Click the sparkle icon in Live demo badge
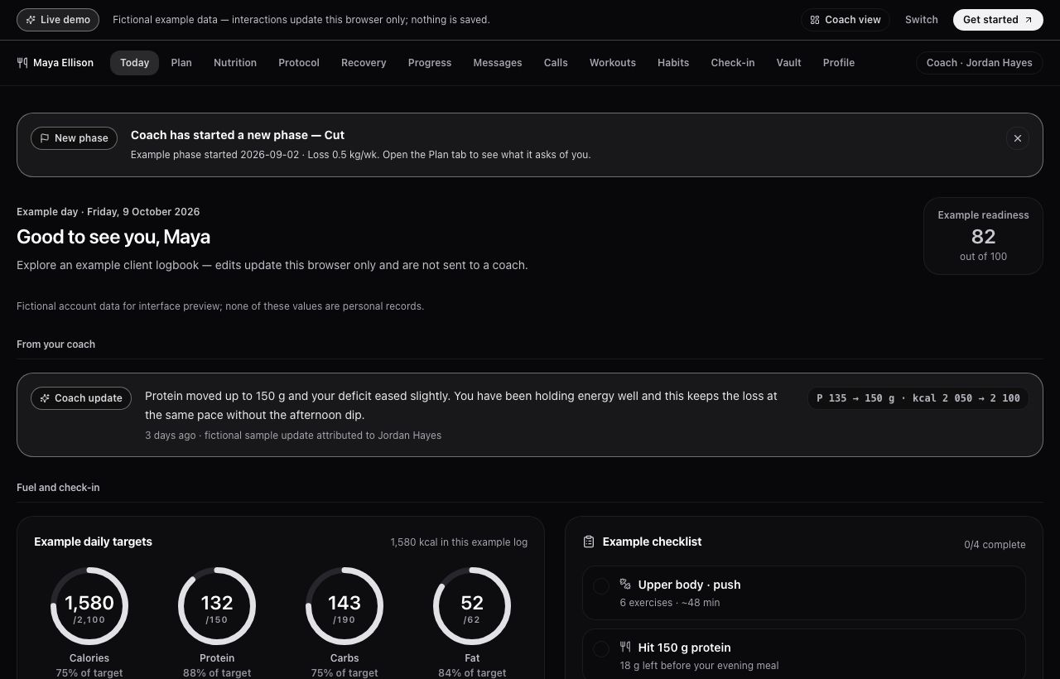The image size is (1060, 679). (31, 20)
